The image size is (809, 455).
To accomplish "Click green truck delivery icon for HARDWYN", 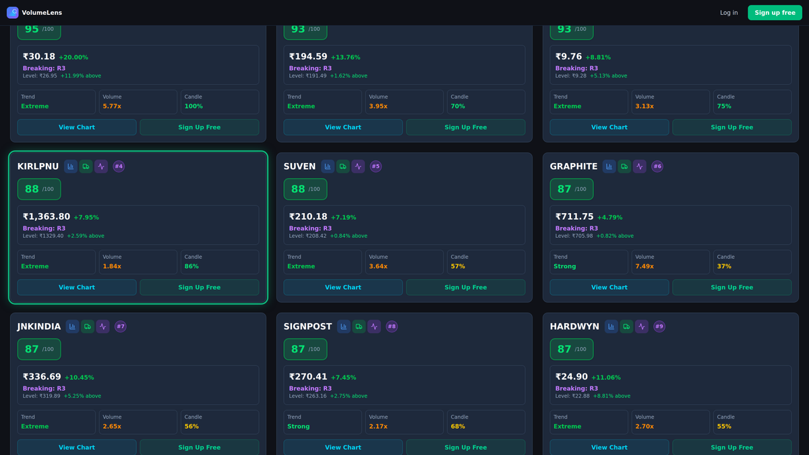I will [x=626, y=326].
